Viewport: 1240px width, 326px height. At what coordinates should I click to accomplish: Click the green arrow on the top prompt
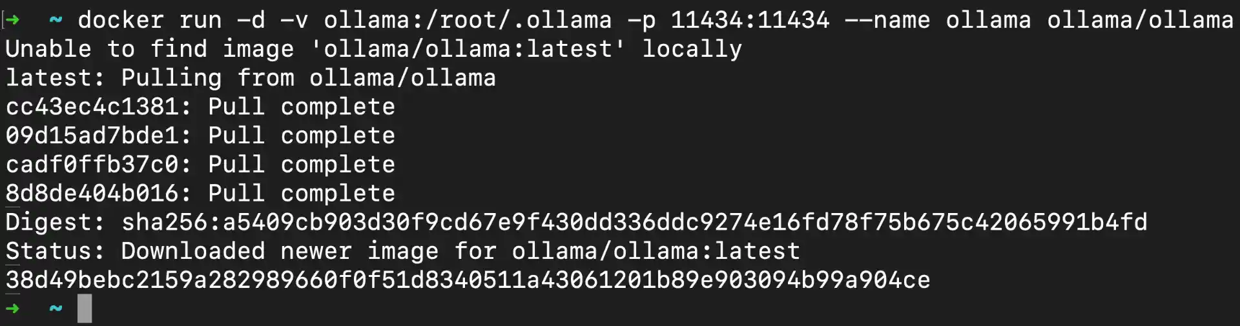(x=13, y=20)
